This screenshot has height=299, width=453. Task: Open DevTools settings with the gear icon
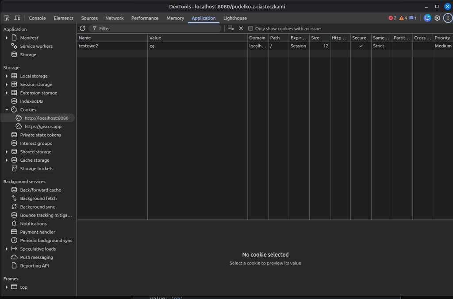point(437,18)
